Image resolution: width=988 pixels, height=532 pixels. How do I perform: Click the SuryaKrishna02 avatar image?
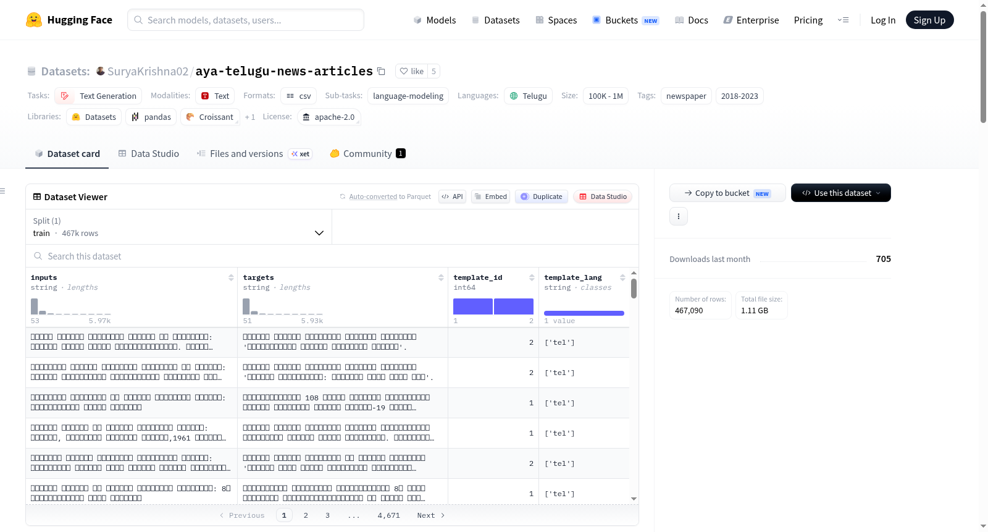click(101, 71)
